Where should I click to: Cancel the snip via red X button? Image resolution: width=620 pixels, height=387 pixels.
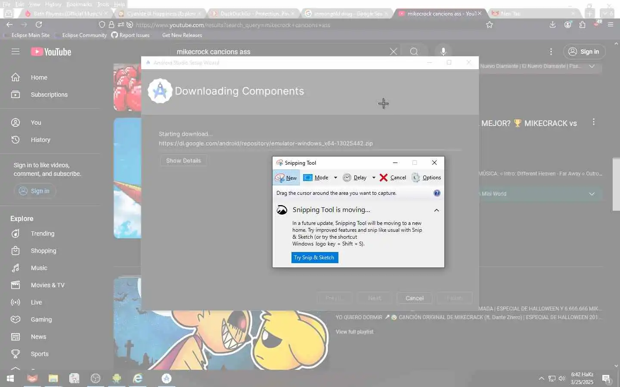click(392, 178)
